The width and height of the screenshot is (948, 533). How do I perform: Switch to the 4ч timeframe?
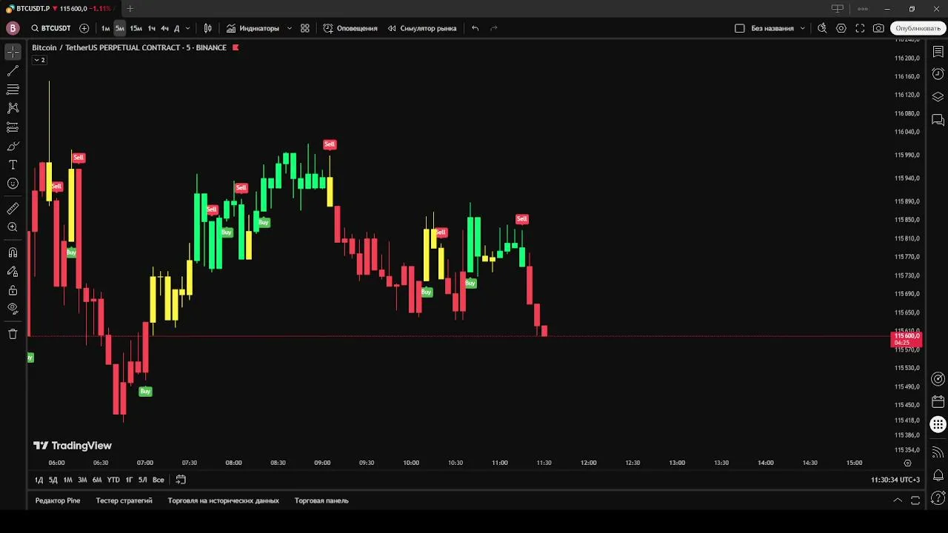(x=164, y=28)
